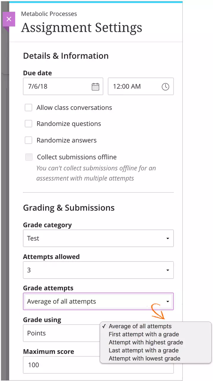Expand the Grade category dropdown

pyautogui.click(x=168, y=238)
